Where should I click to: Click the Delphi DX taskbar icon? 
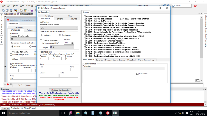pos(108,113)
